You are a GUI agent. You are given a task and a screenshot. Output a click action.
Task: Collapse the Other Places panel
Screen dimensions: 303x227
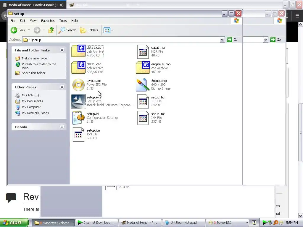coord(62,87)
